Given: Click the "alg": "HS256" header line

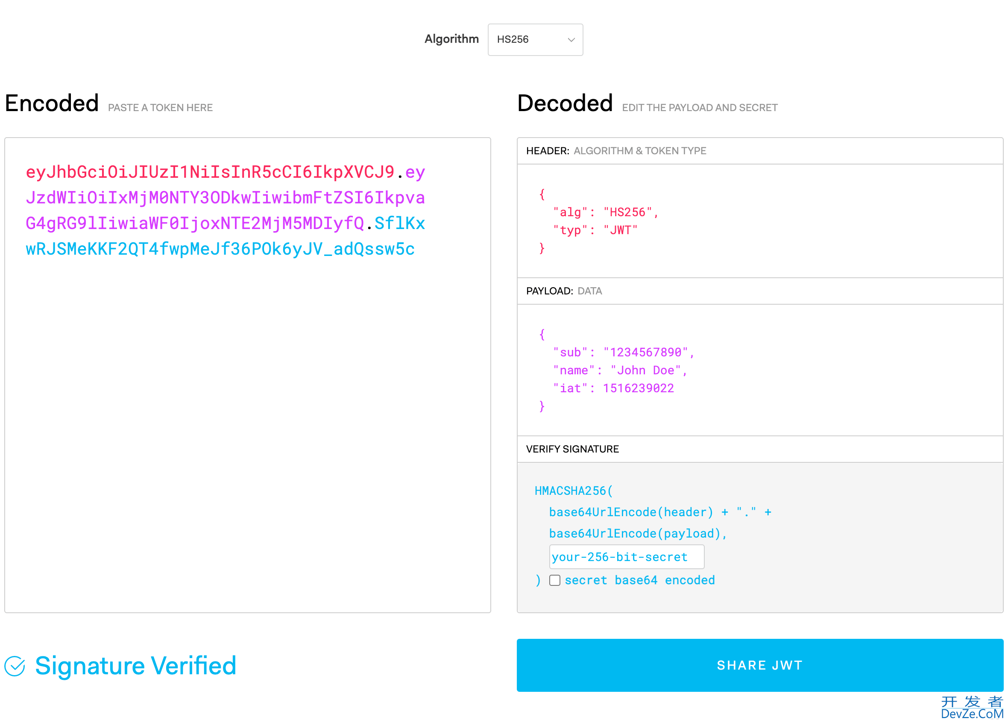Looking at the screenshot, I should pyautogui.click(x=605, y=212).
